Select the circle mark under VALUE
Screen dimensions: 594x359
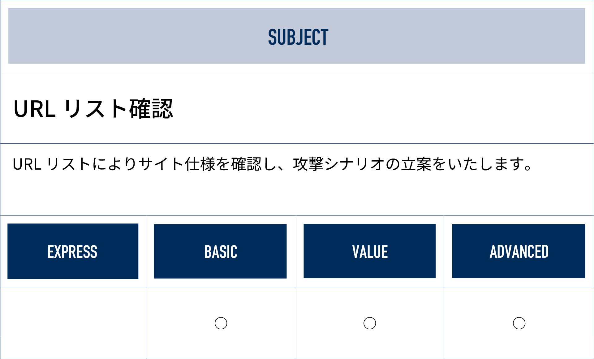[370, 323]
